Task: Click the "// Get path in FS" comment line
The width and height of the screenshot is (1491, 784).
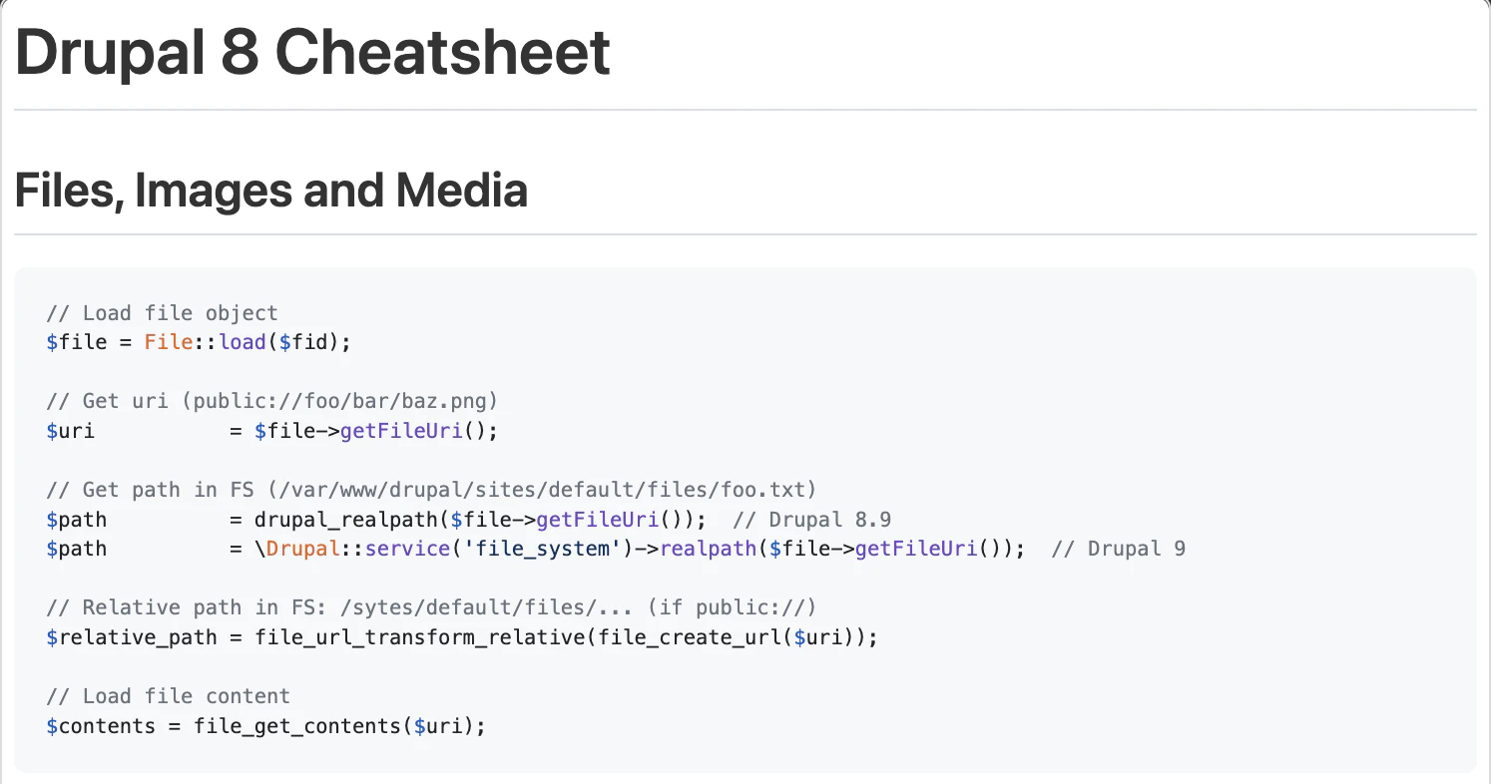Action: coord(432,490)
